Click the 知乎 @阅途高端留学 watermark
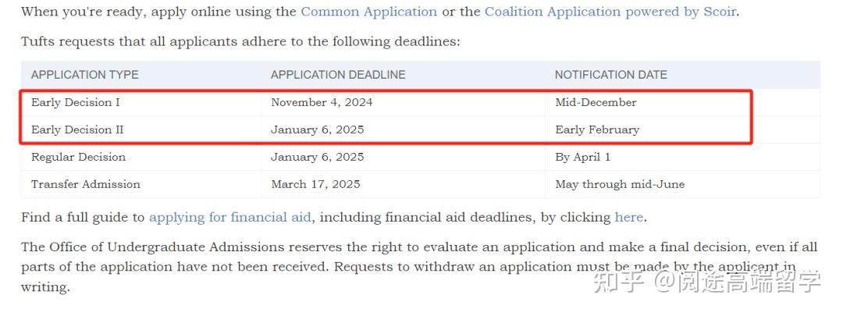Image resolution: width=843 pixels, height=316 pixels. point(707,282)
